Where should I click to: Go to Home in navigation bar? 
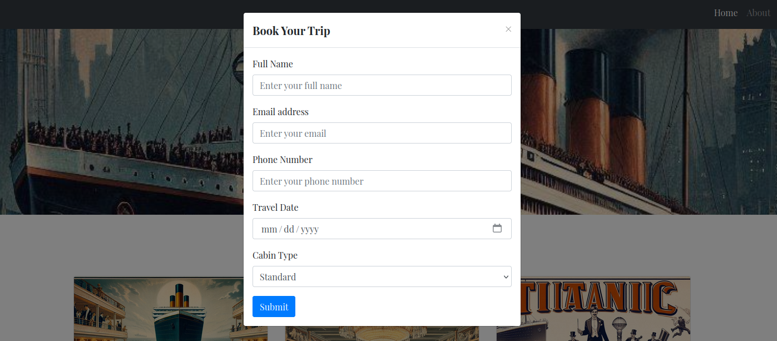725,13
